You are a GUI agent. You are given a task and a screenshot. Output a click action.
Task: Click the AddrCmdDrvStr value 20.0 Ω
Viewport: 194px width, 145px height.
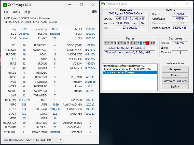(x=90, y=105)
